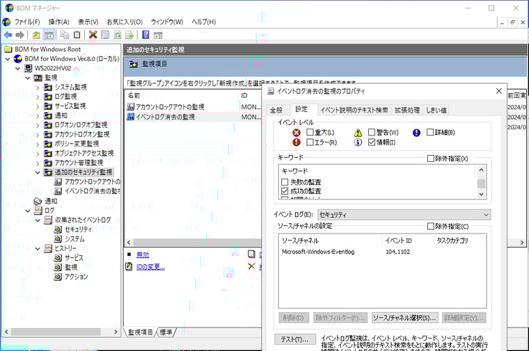Click the blue Back arrow in toolbar
This screenshot has height=351, width=529.
[8, 35]
